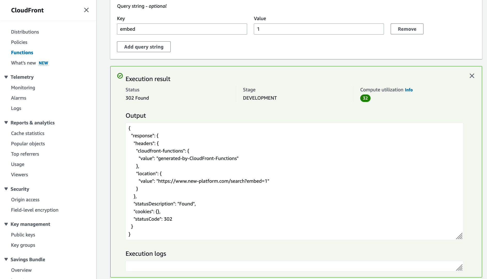Navigate to Distributions
The width and height of the screenshot is (487, 279).
pos(25,32)
